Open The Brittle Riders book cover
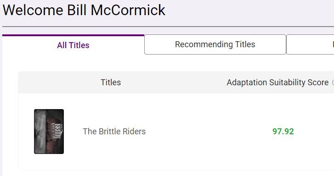The width and height of the screenshot is (334, 176). pos(49,132)
